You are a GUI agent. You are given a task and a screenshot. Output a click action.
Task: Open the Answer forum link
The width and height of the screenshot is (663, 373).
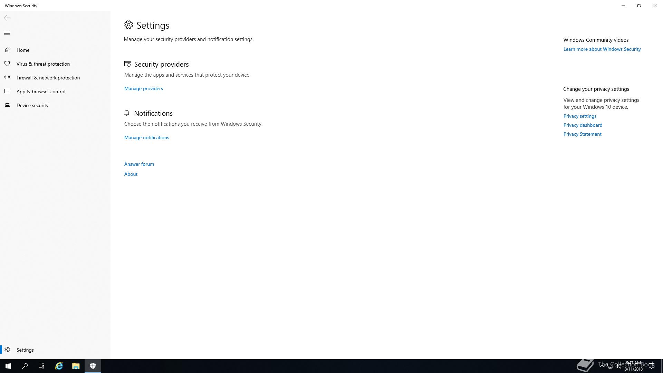click(139, 164)
